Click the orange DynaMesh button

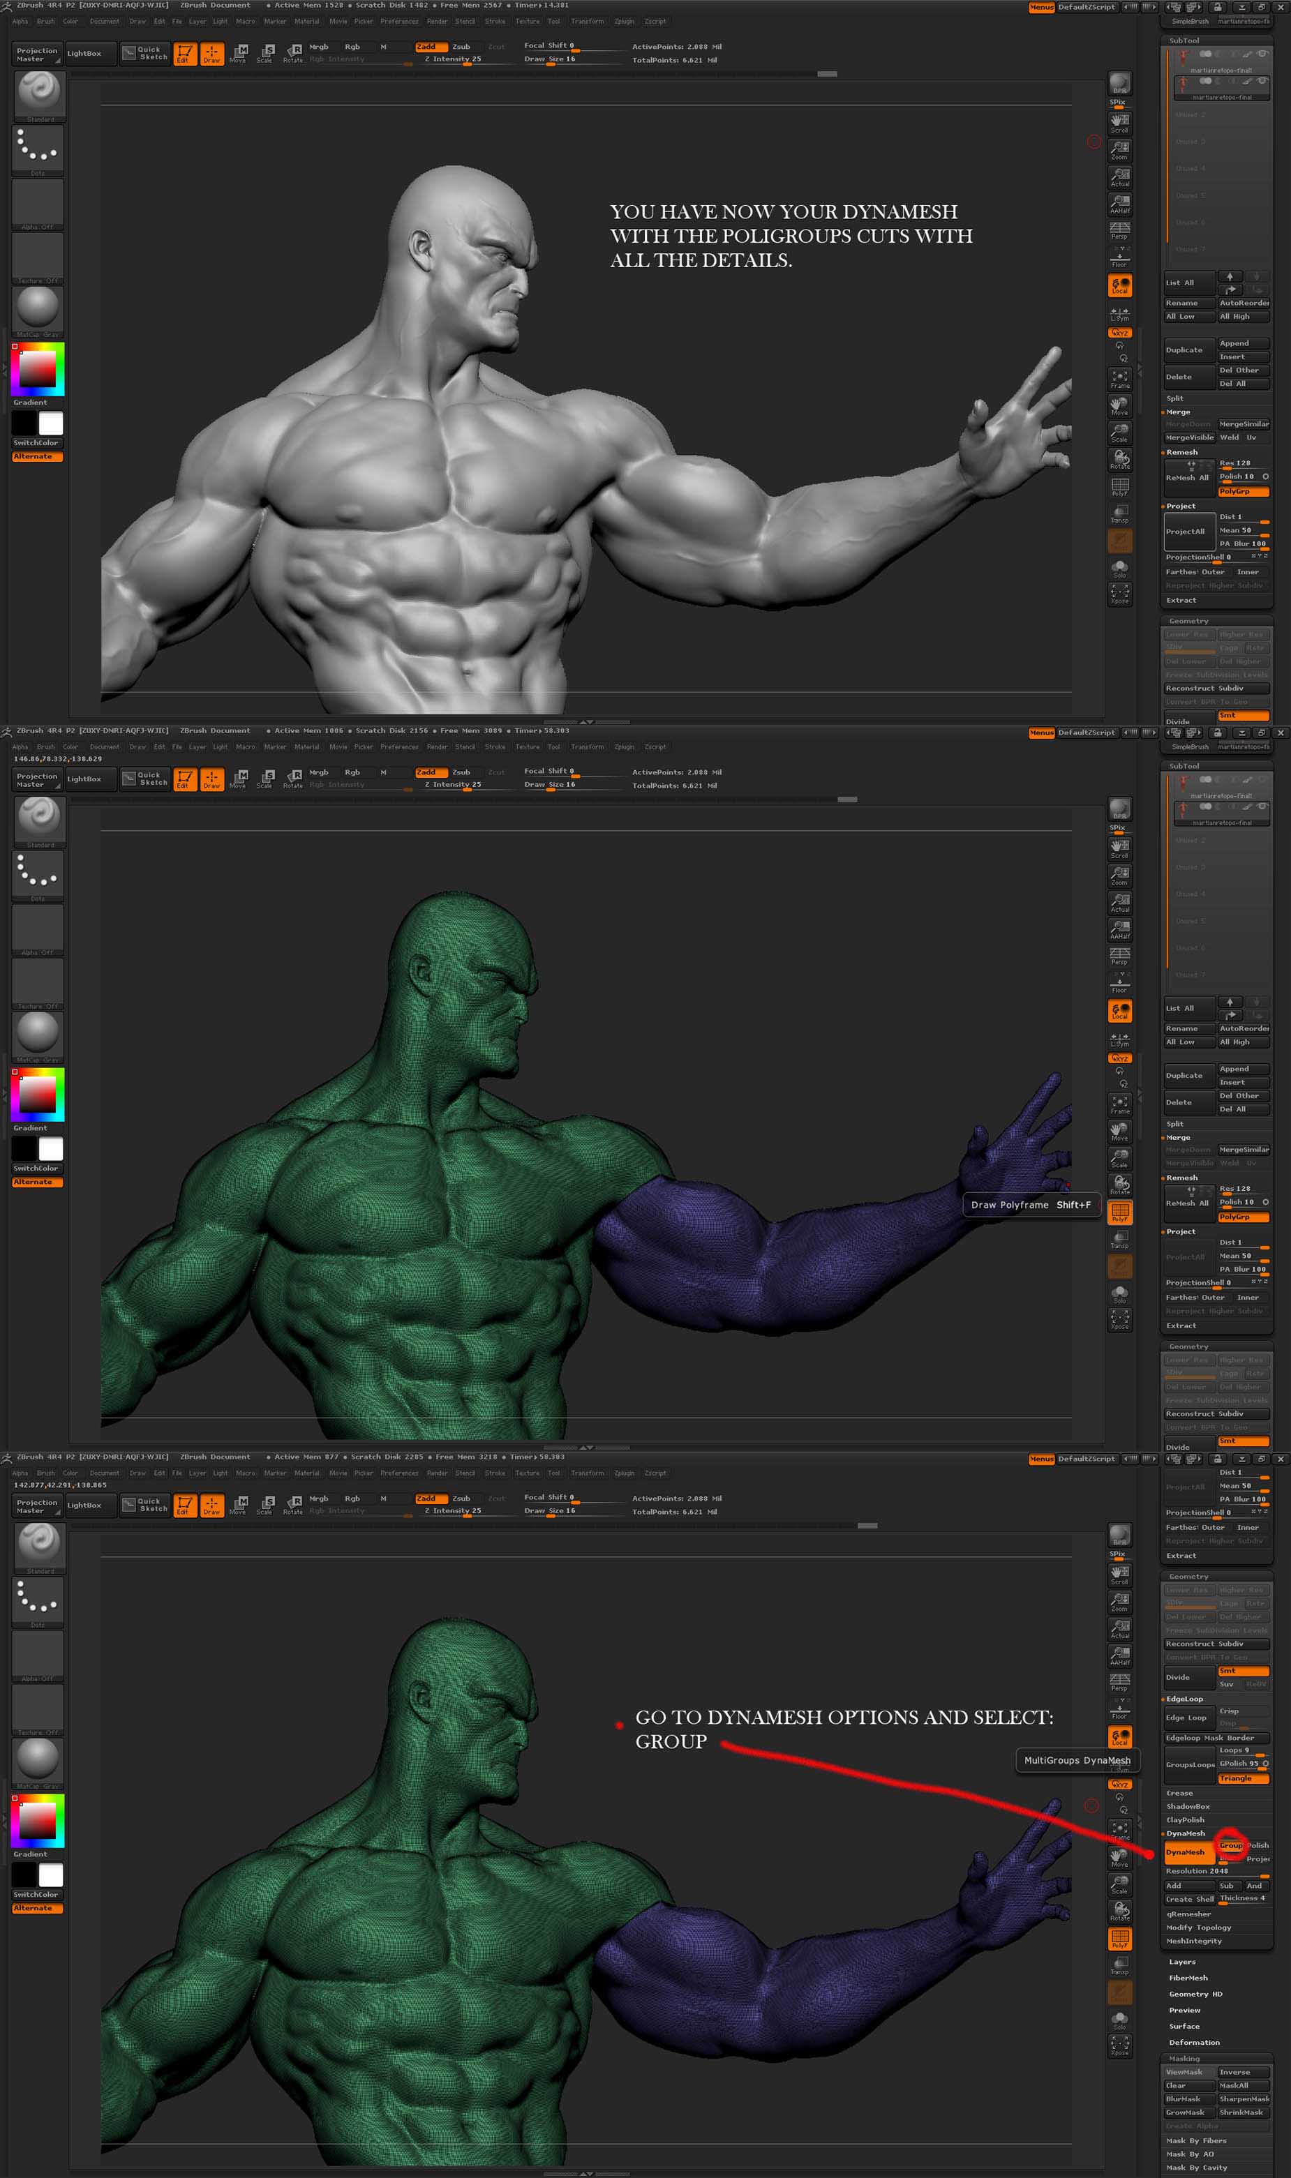1188,1852
